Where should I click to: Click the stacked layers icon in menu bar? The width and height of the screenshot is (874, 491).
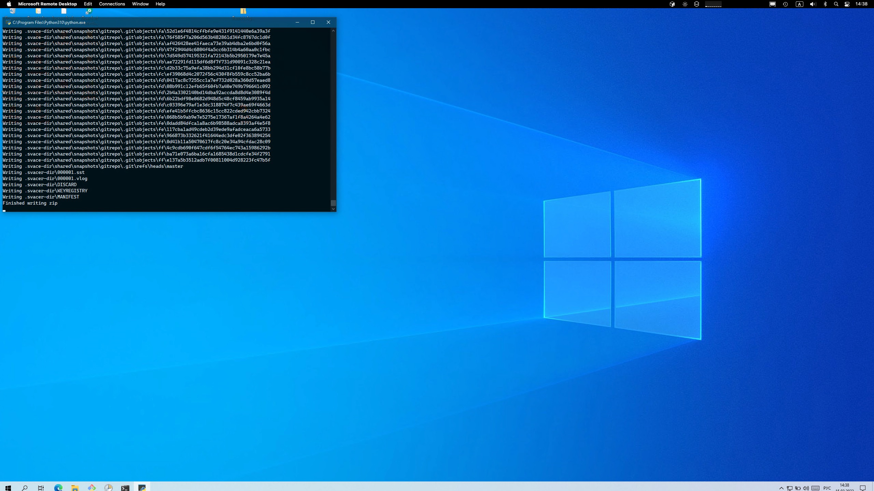click(697, 4)
